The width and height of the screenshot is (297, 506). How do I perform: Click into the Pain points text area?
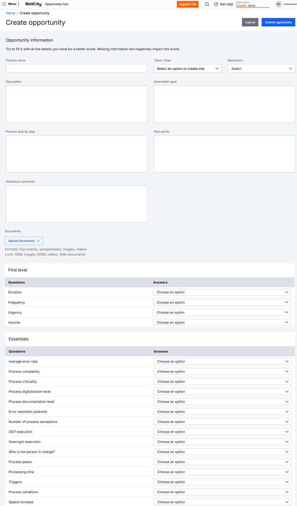224,154
